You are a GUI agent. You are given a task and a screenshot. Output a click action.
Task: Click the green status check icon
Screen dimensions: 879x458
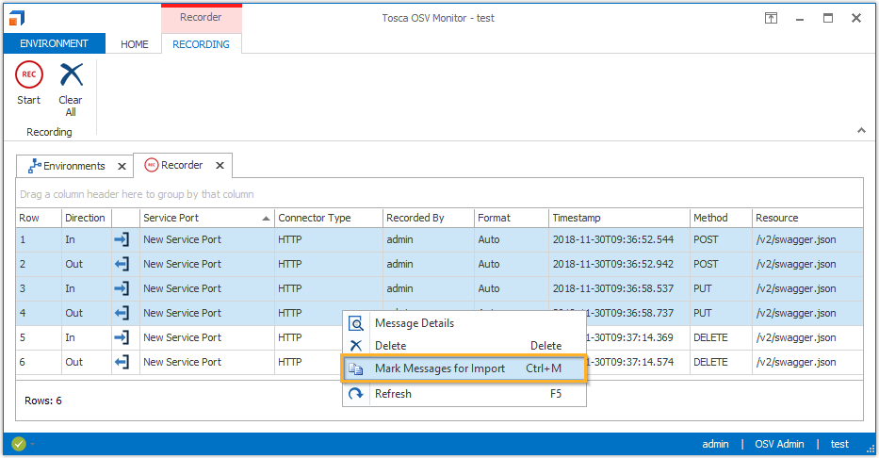click(18, 444)
